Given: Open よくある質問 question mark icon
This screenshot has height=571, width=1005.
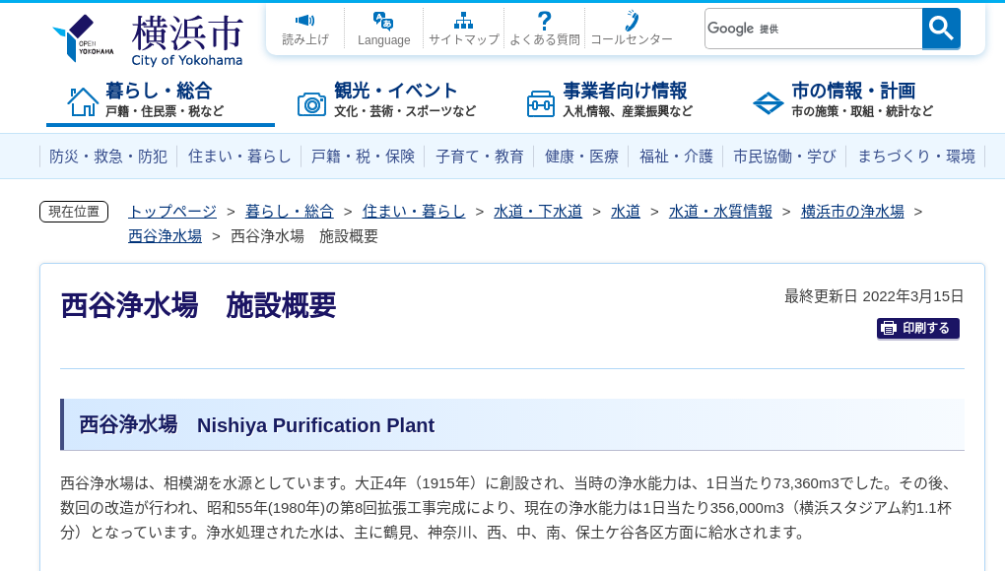Looking at the screenshot, I should coord(544,22).
